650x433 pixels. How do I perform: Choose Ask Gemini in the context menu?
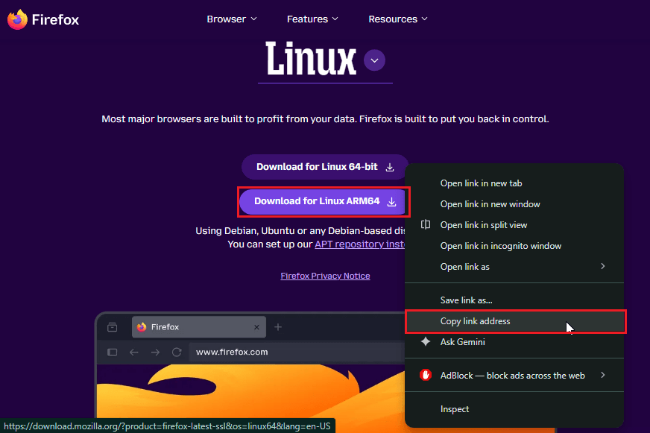514,342
